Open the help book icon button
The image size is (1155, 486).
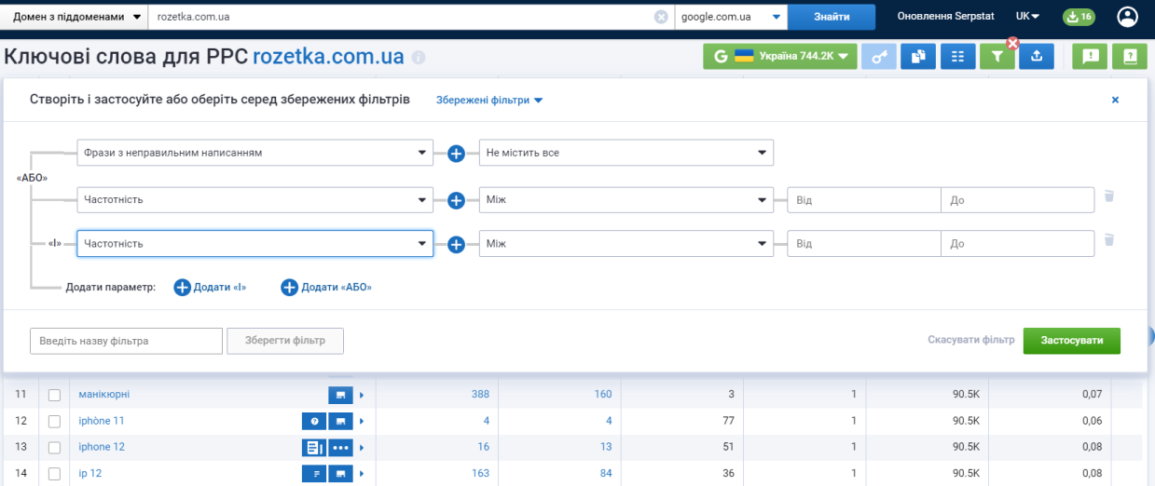tap(1130, 57)
